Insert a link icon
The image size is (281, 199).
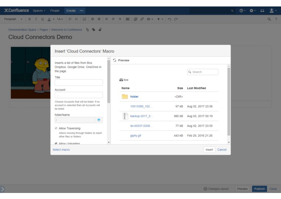click(142, 19)
